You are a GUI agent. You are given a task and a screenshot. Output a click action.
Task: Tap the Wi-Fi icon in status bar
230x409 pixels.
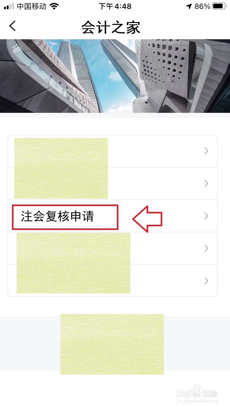[55, 6]
